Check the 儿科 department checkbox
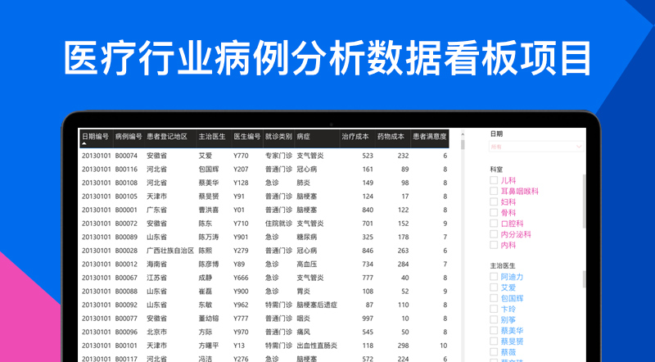 (x=494, y=179)
